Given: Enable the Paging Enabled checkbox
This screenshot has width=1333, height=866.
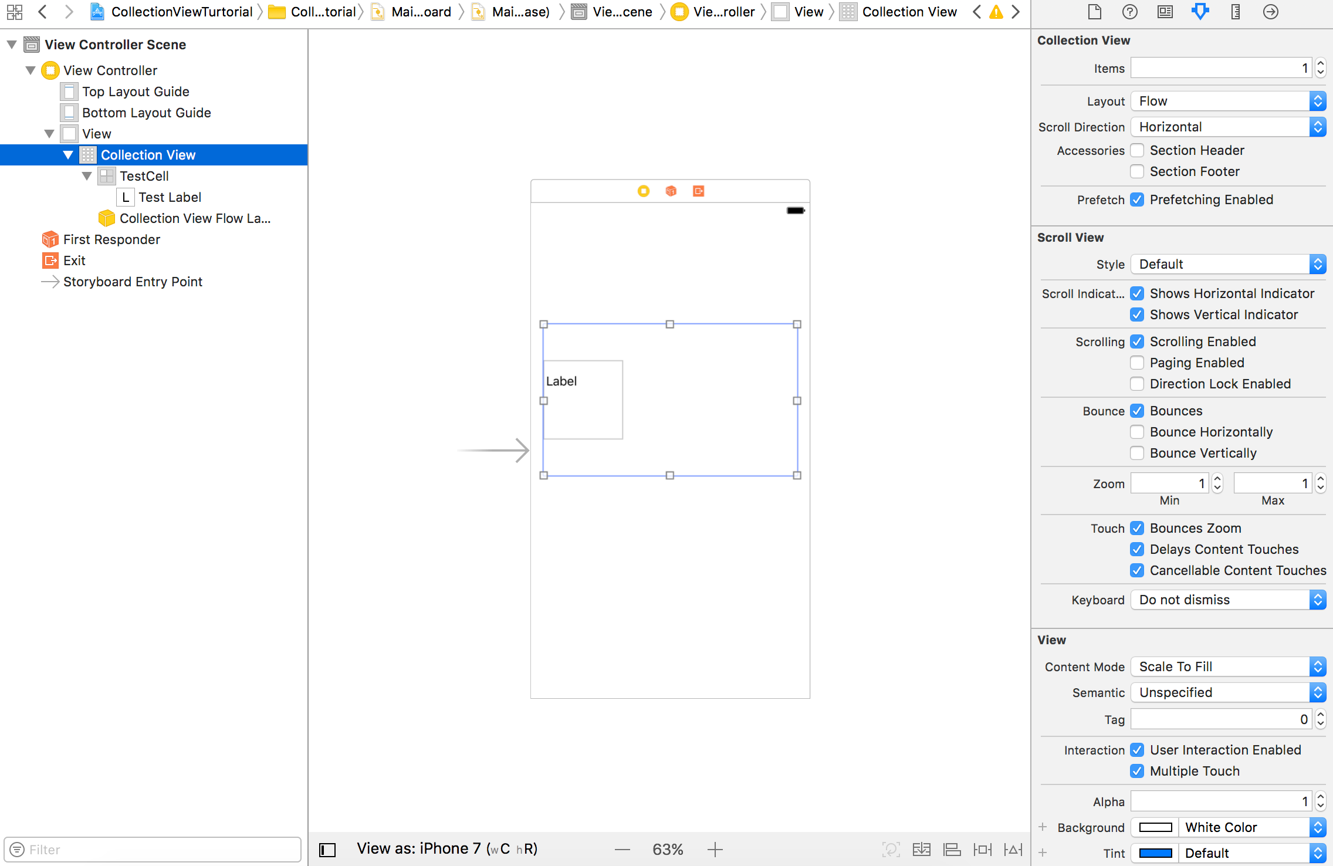Looking at the screenshot, I should (x=1137, y=363).
